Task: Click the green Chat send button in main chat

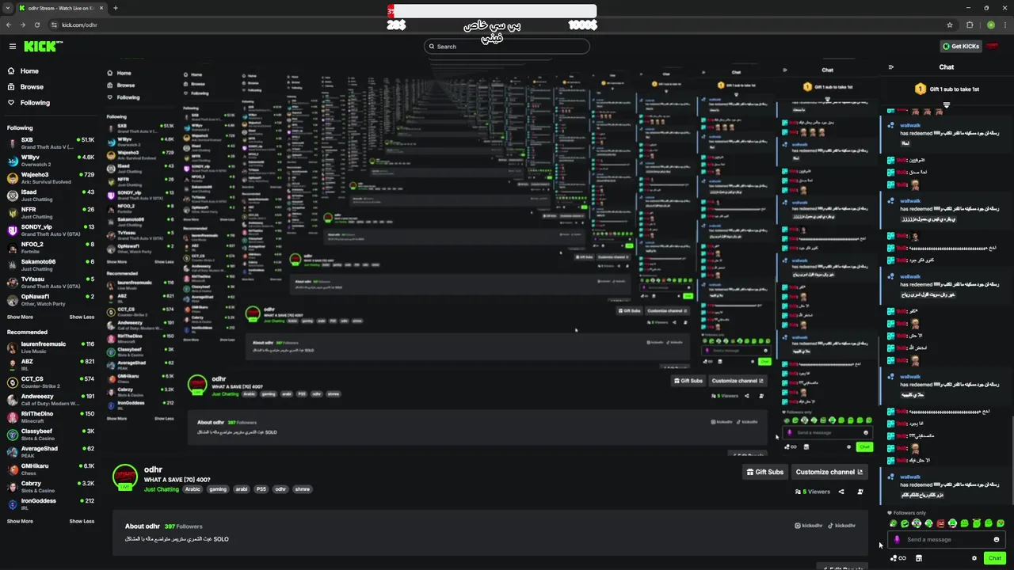Action: coord(995,558)
